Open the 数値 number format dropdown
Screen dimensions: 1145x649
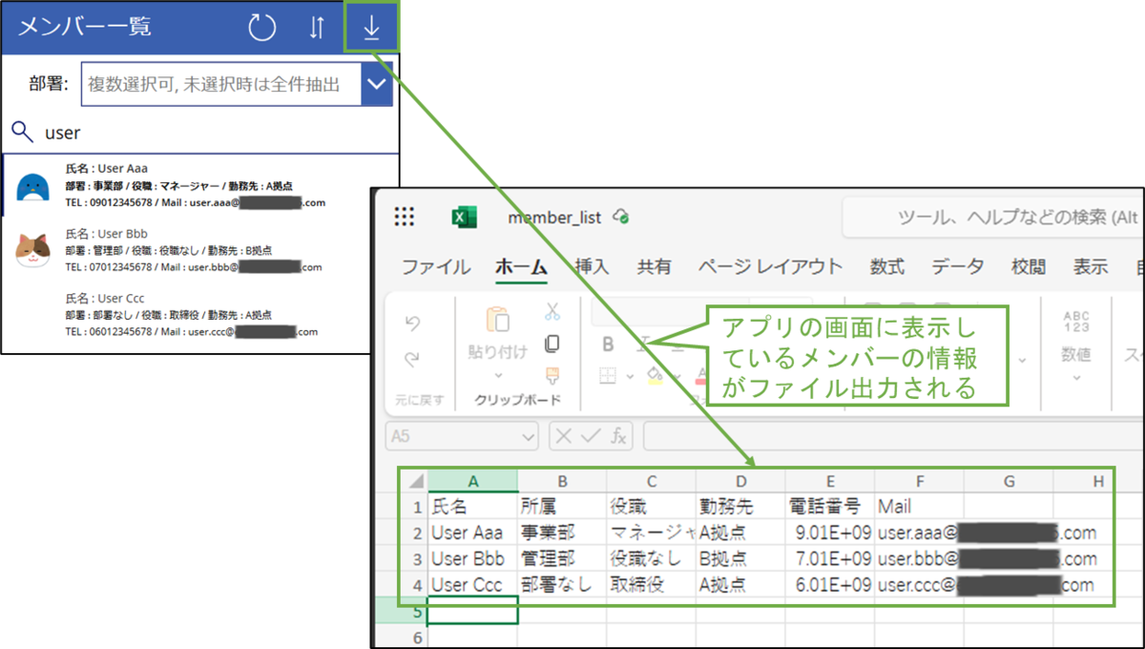(1076, 376)
